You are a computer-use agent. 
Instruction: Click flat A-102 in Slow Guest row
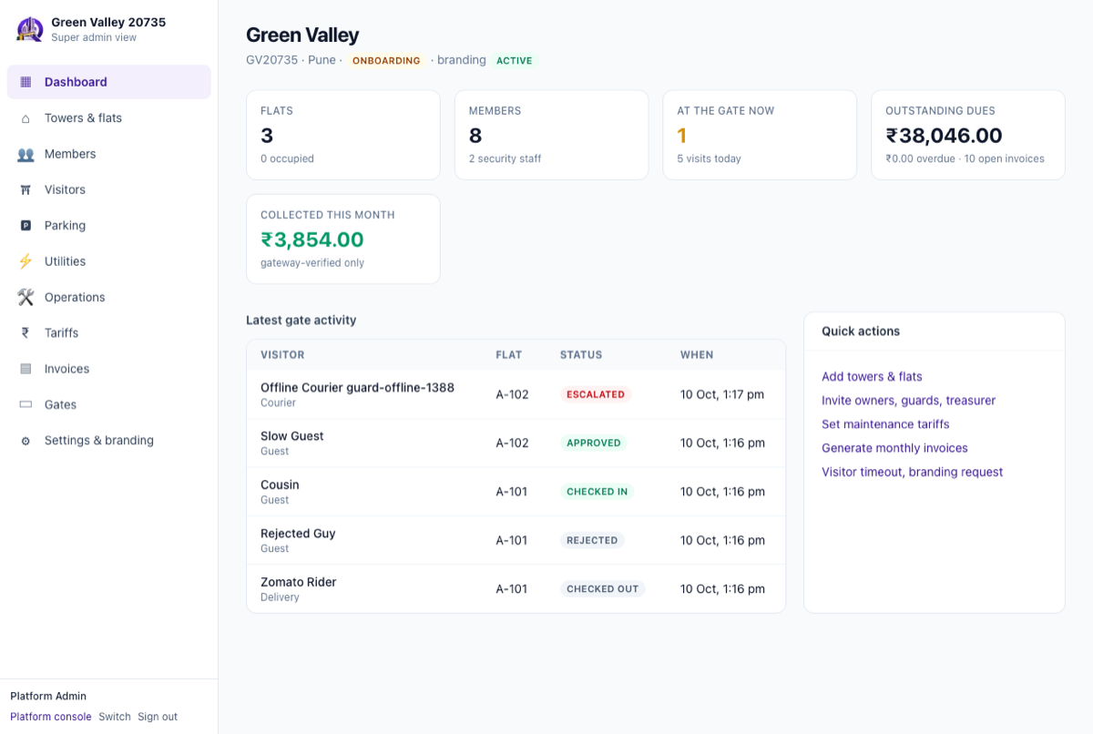[512, 443]
